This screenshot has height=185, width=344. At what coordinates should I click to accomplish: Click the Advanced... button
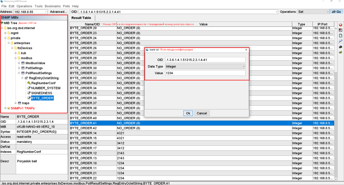(x=58, y=12)
